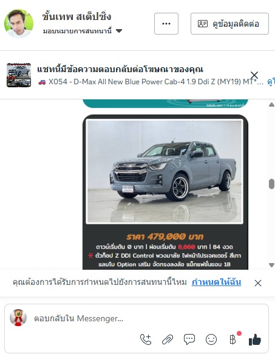Dismiss the assignment prompt banner
This screenshot has height=354, width=275.
(x=258, y=283)
